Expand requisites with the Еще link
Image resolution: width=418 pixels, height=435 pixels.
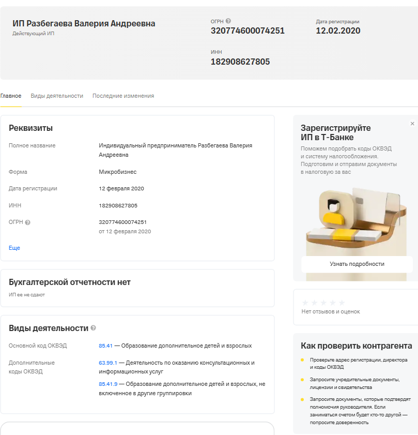[x=14, y=248]
